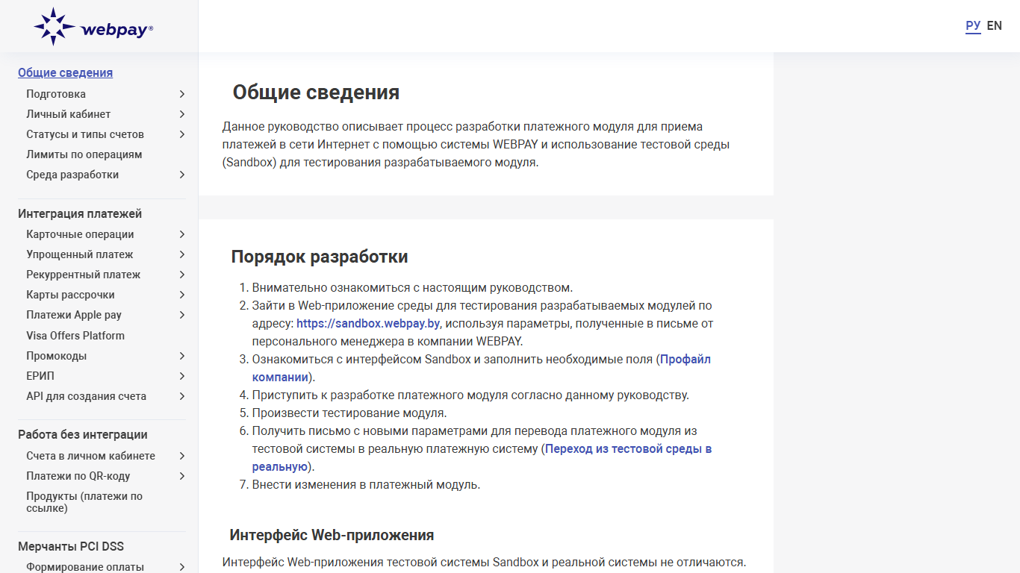Expand the ЕРИП chevron
The image size is (1020, 573).
(x=181, y=376)
